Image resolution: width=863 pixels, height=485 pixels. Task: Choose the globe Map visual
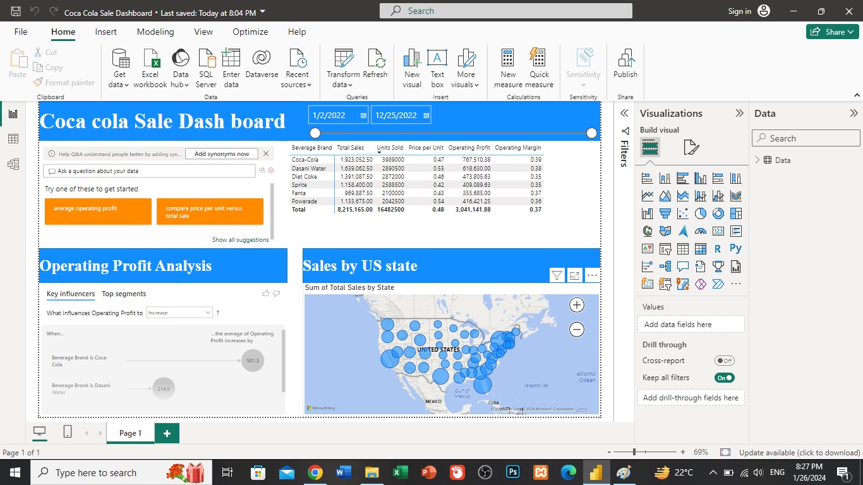[x=648, y=231]
